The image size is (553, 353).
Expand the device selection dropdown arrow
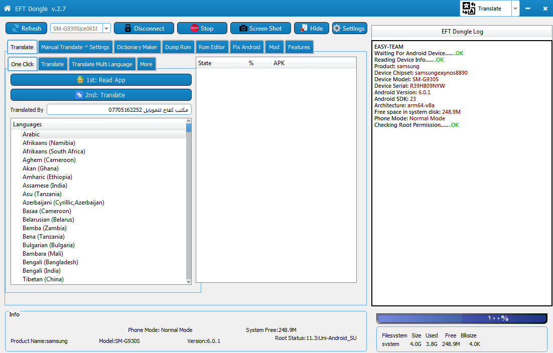pyautogui.click(x=106, y=28)
